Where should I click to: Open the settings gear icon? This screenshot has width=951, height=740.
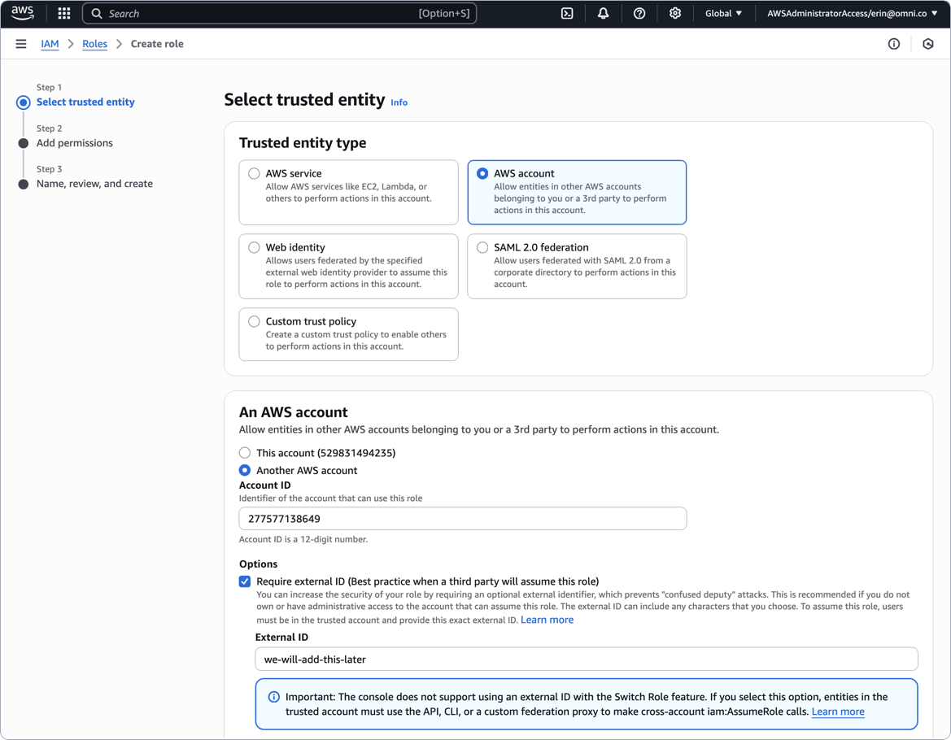674,13
